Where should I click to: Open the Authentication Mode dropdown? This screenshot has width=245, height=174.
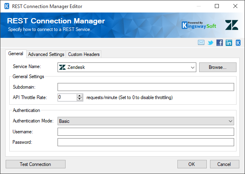pyautogui.click(x=146, y=121)
